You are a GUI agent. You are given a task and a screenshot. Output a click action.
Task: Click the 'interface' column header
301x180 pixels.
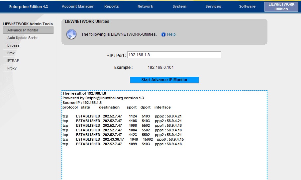(x=162, y=107)
